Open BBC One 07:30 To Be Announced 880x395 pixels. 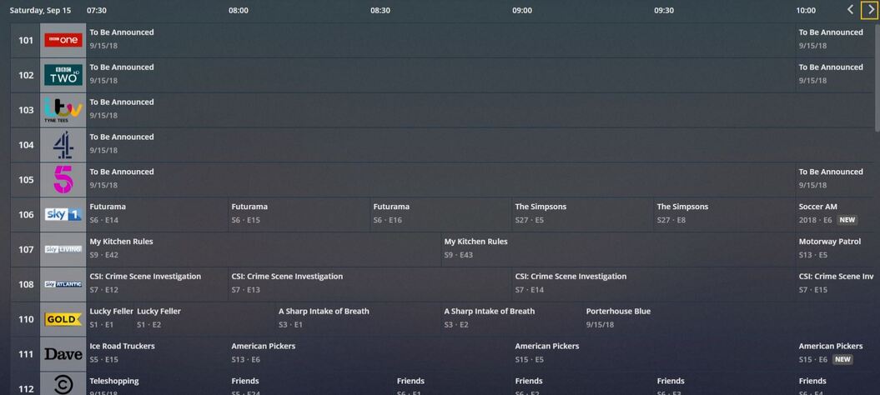tap(440, 40)
